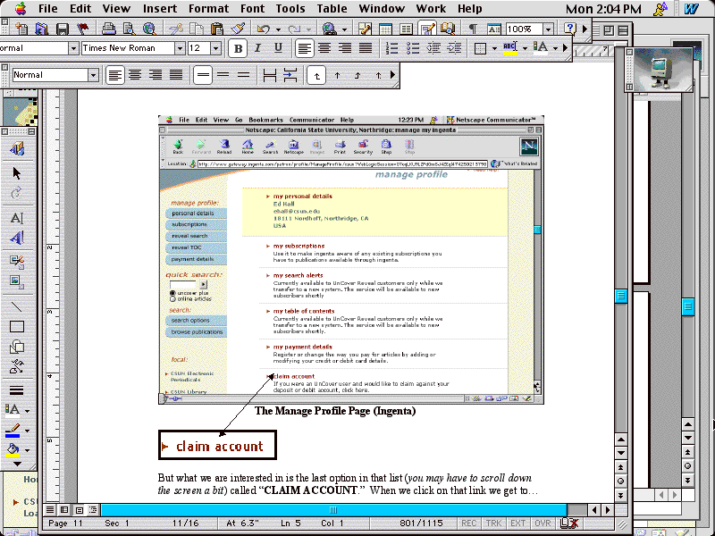Open the Work menu
Image resolution: width=715 pixels, height=536 pixels.
click(431, 9)
